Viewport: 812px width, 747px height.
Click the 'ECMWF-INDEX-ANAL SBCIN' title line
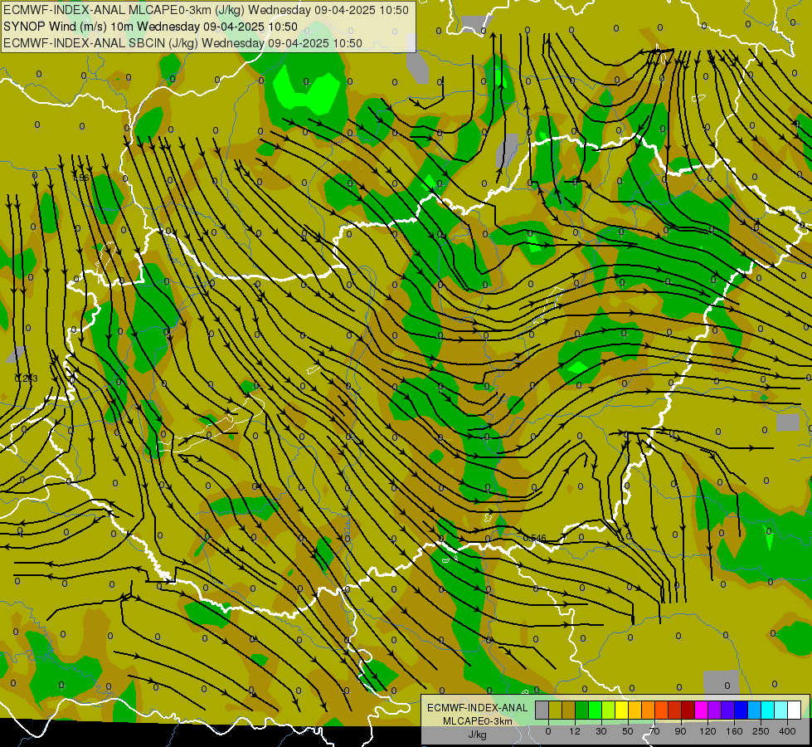182,43
